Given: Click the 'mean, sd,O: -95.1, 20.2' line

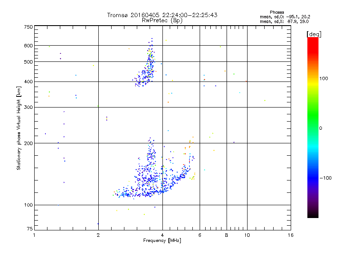Looking at the screenshot, I should tap(285, 17).
